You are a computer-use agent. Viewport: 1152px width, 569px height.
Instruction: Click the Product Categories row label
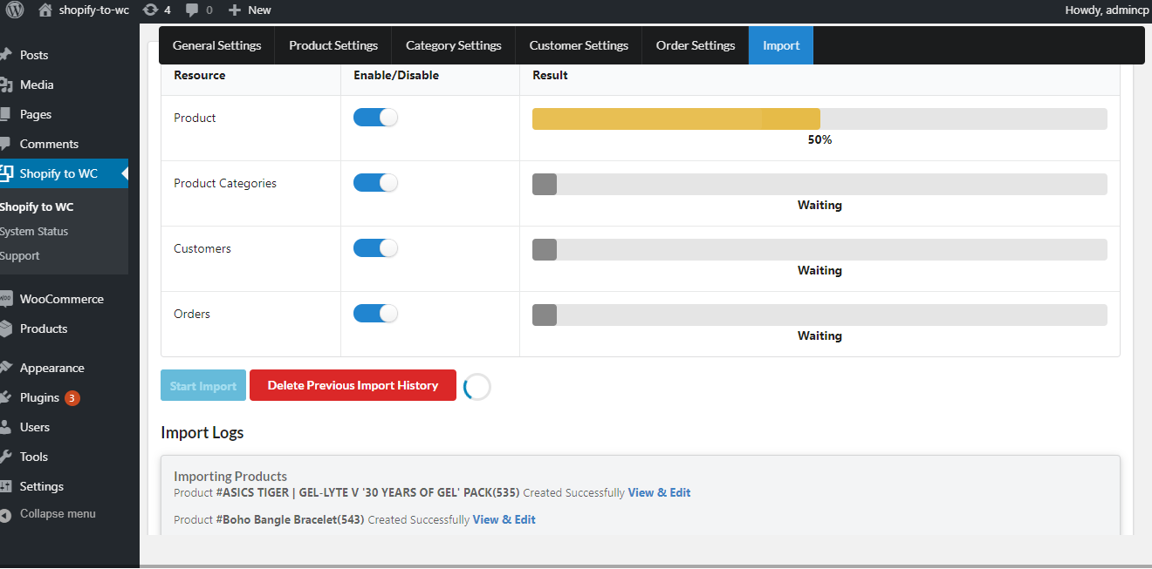(x=225, y=183)
